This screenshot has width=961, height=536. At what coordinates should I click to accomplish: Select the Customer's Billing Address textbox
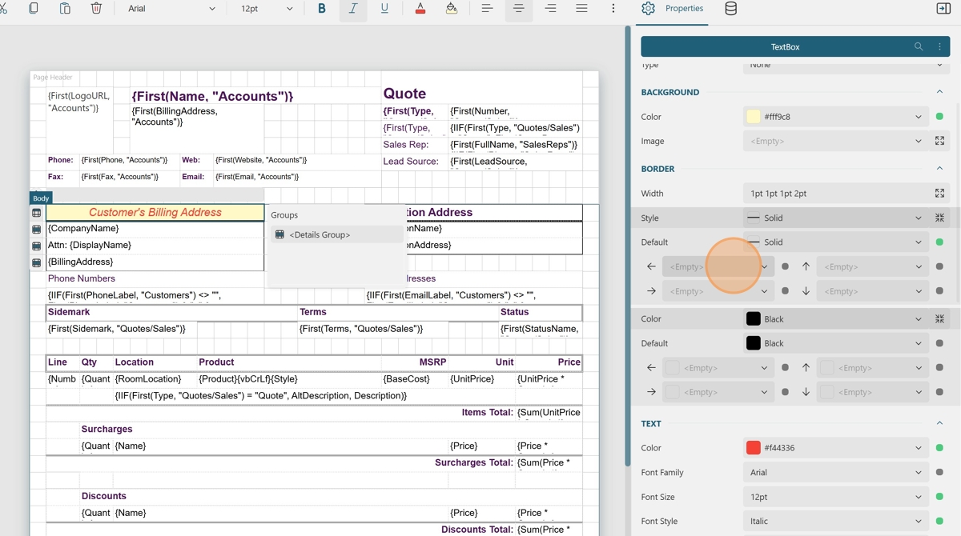pos(155,212)
